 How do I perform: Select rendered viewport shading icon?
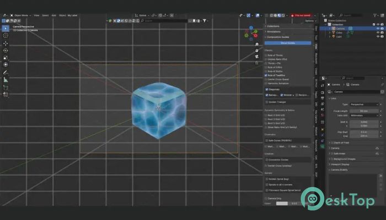(283, 15)
